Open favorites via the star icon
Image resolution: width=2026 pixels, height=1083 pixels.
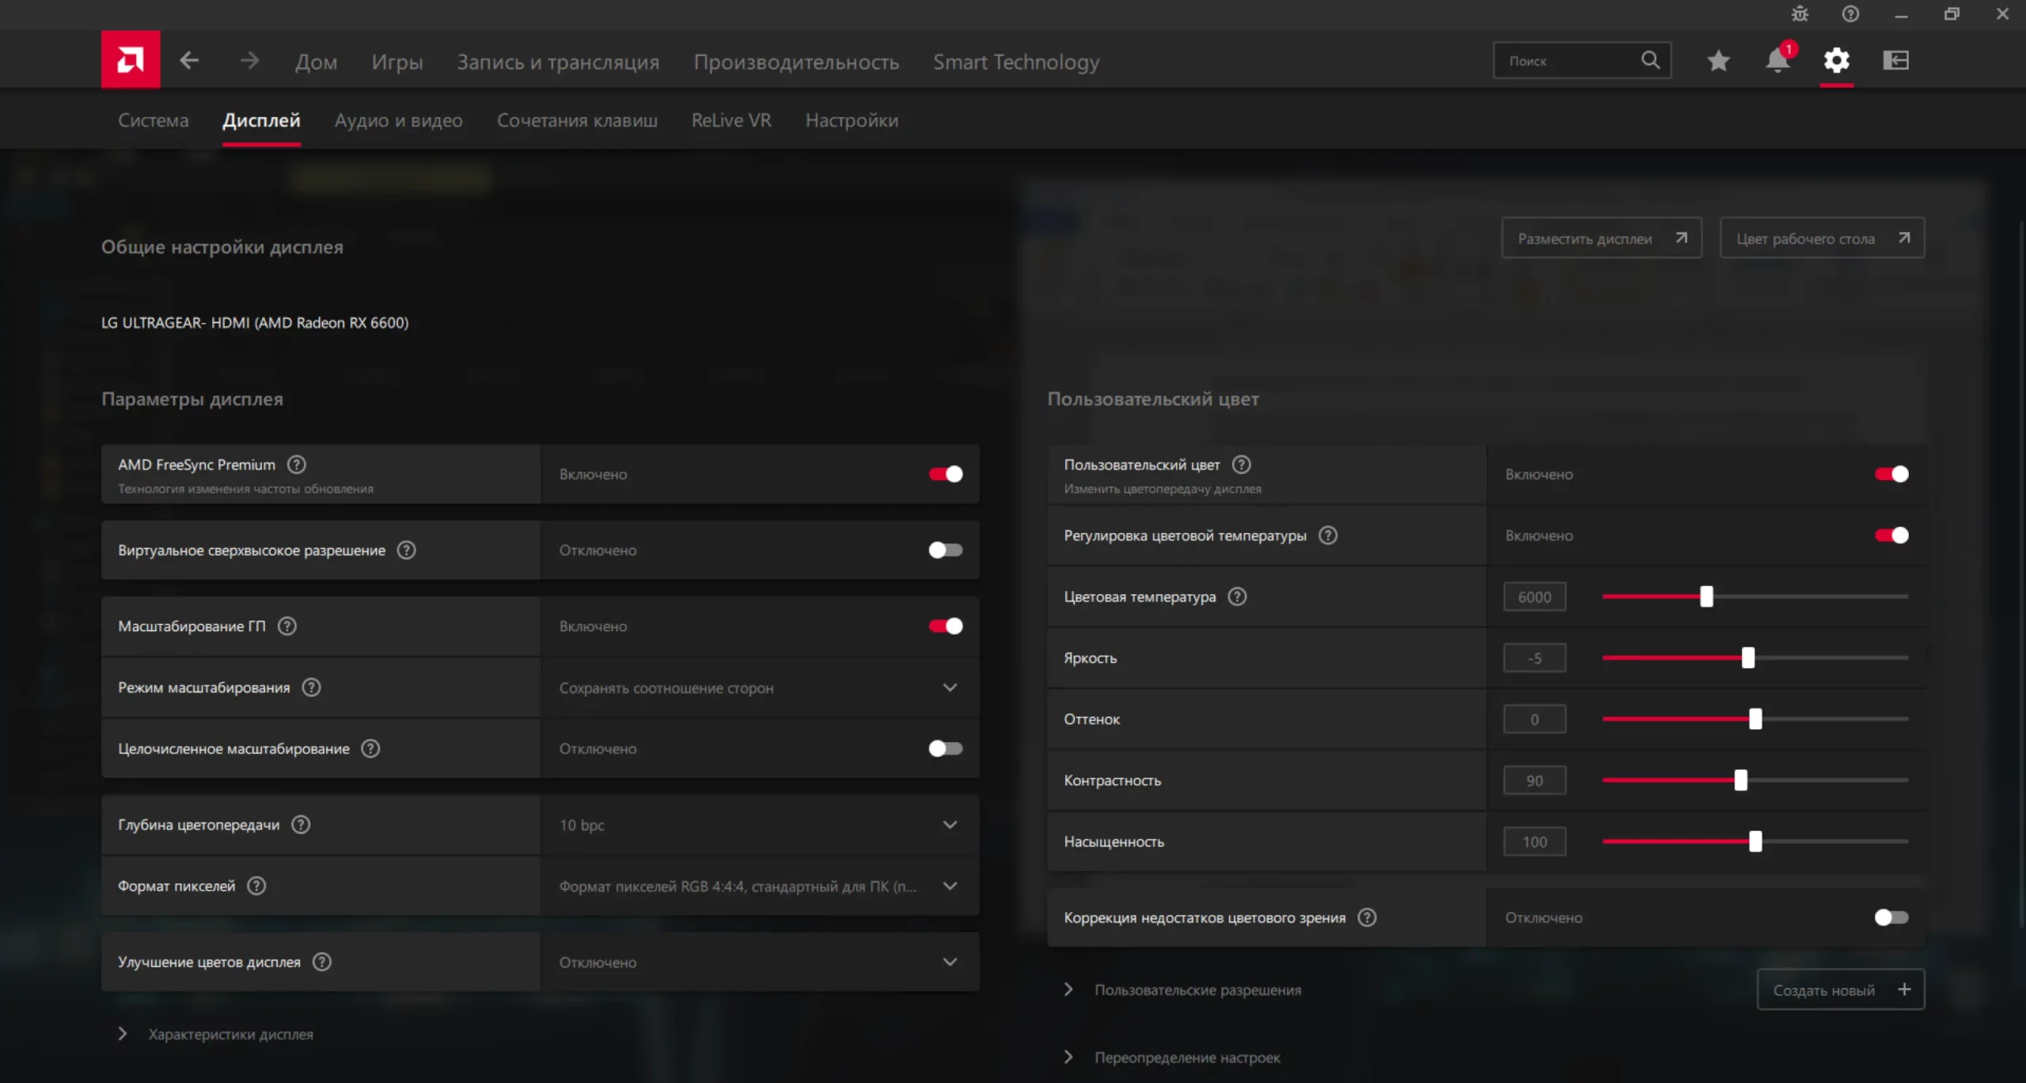coord(1717,61)
